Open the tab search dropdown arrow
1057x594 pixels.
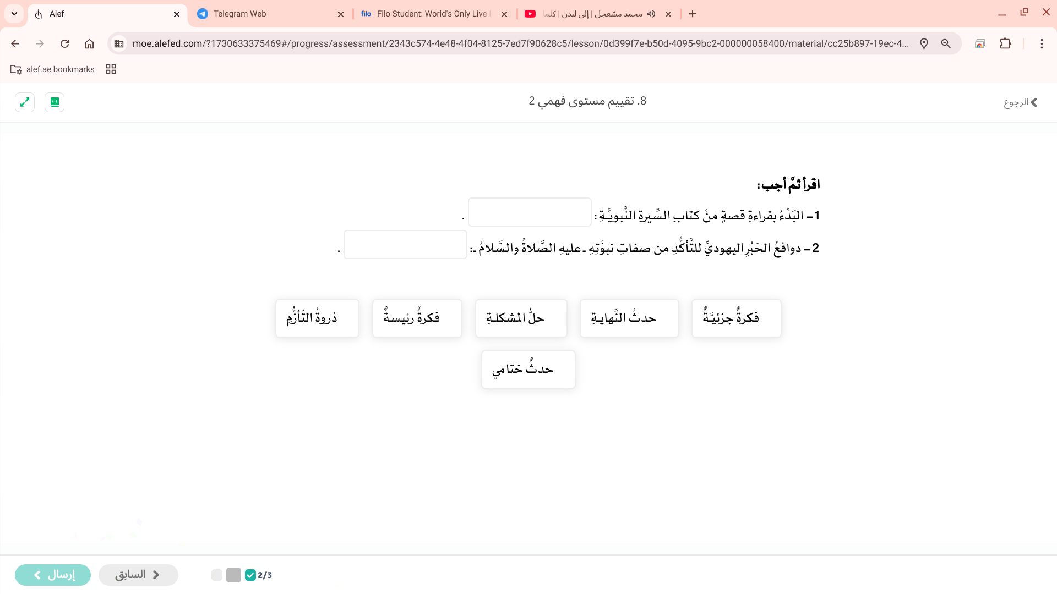(14, 14)
